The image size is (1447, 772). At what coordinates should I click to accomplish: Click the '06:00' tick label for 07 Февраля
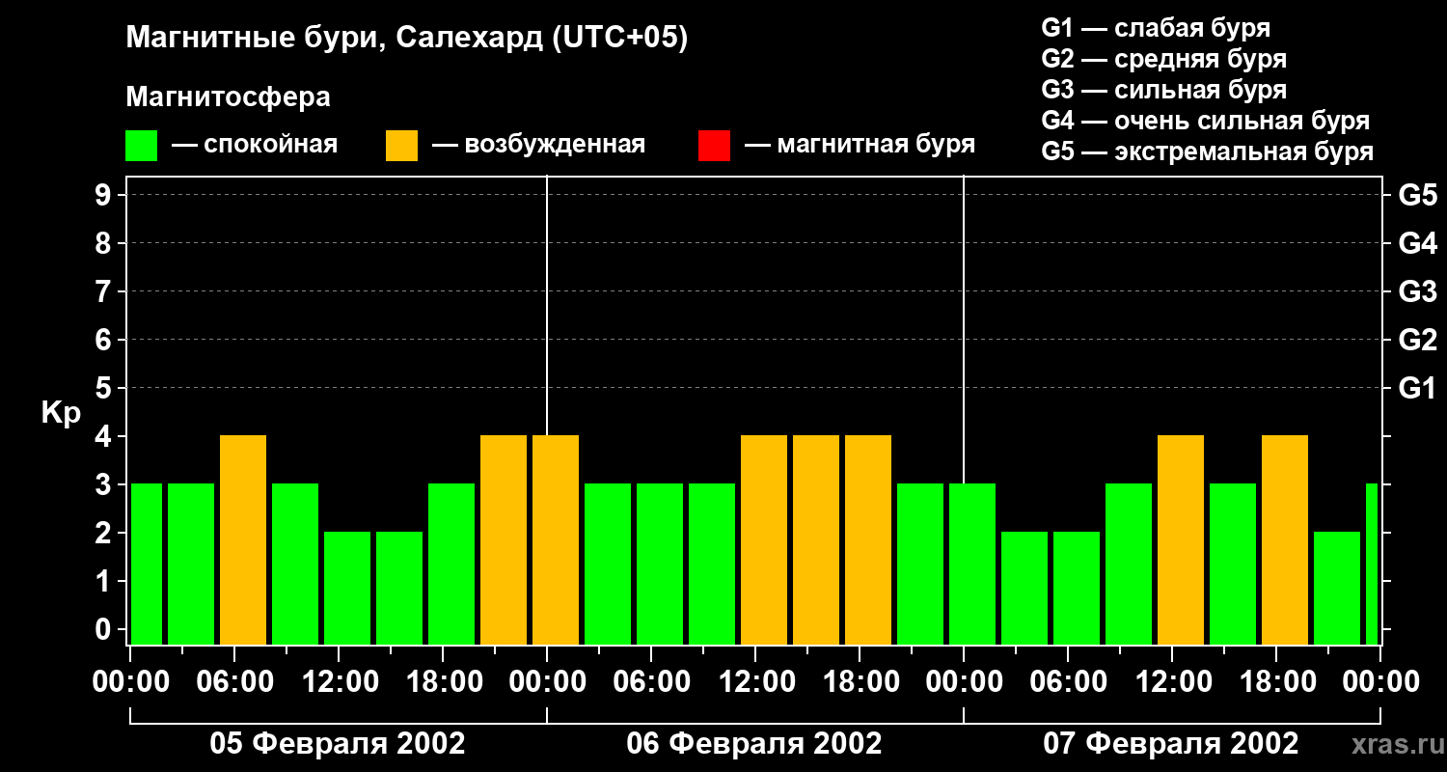tap(1068, 682)
